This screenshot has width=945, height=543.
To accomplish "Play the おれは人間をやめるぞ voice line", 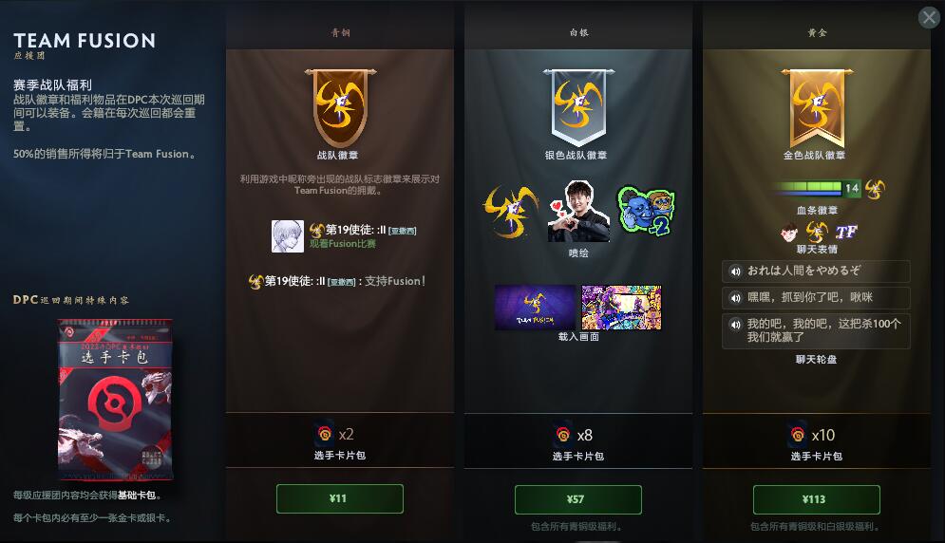I will [816, 271].
